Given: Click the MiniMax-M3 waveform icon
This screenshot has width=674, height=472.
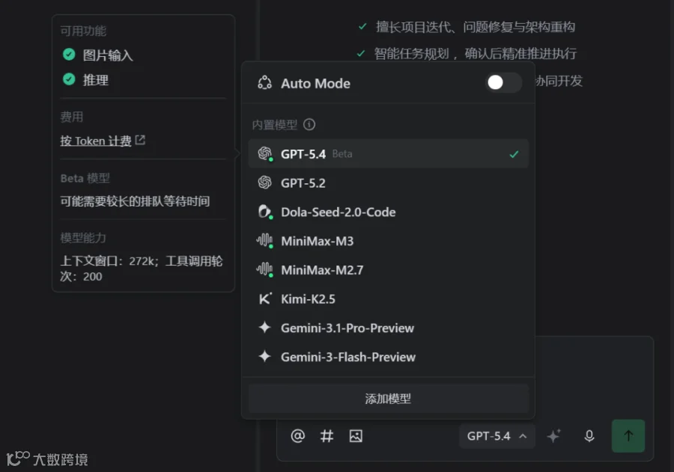Looking at the screenshot, I should 265,241.
